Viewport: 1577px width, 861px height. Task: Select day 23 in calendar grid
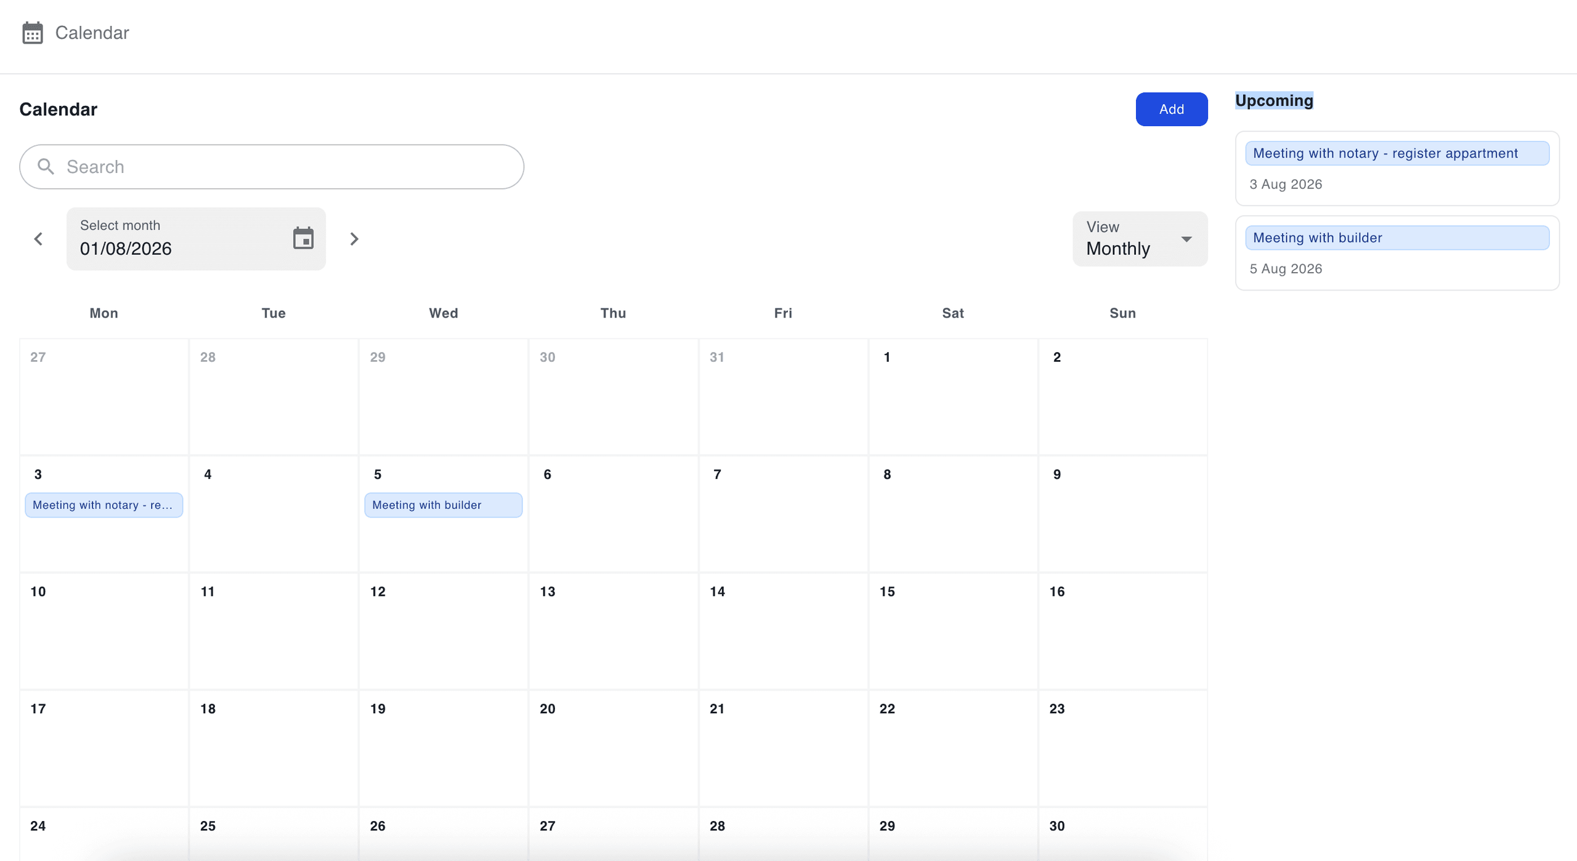[x=1122, y=748]
